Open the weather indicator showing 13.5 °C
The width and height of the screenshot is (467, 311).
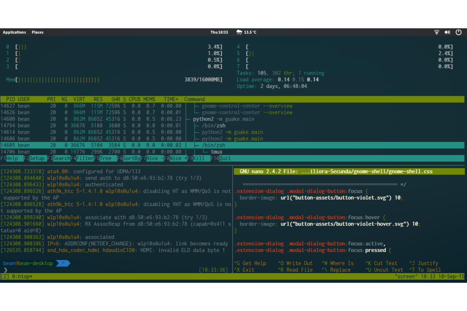[x=246, y=32]
